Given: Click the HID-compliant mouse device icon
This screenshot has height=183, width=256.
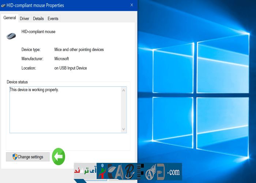Looking at the screenshot, I should click(11, 36).
